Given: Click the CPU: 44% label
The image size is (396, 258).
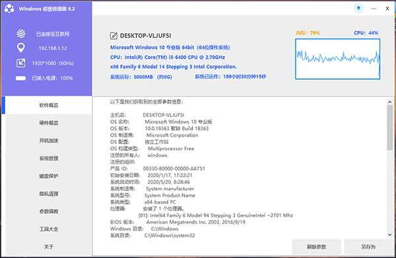Looking at the screenshot, I should (x=366, y=33).
